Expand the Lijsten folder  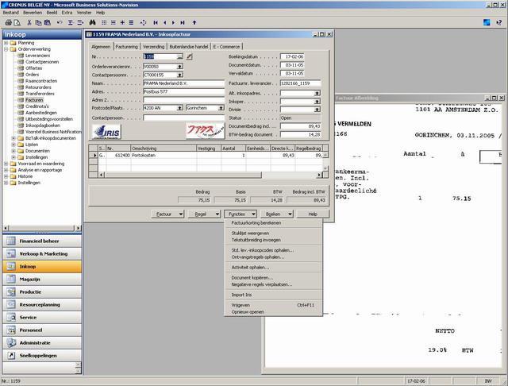[x=13, y=145]
